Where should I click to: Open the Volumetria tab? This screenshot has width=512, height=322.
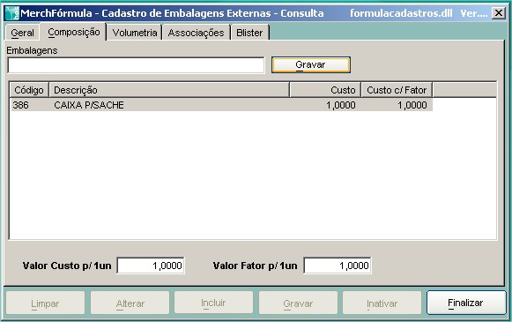135,33
